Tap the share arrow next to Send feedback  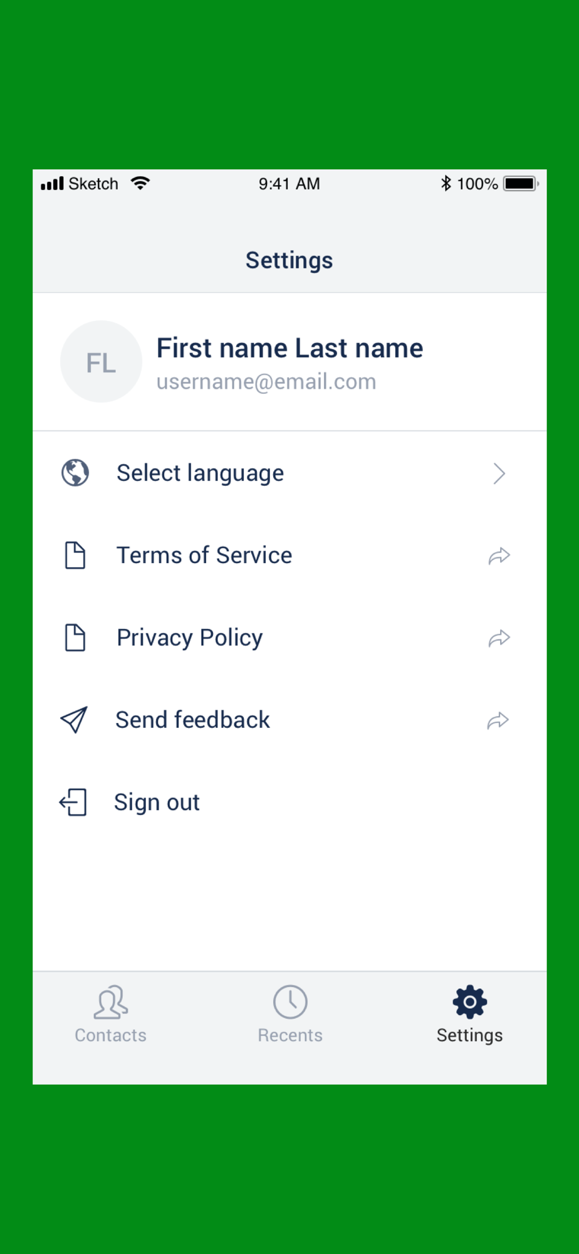tap(498, 720)
